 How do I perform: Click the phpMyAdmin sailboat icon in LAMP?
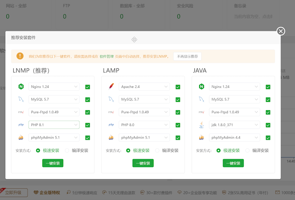click(x=111, y=137)
